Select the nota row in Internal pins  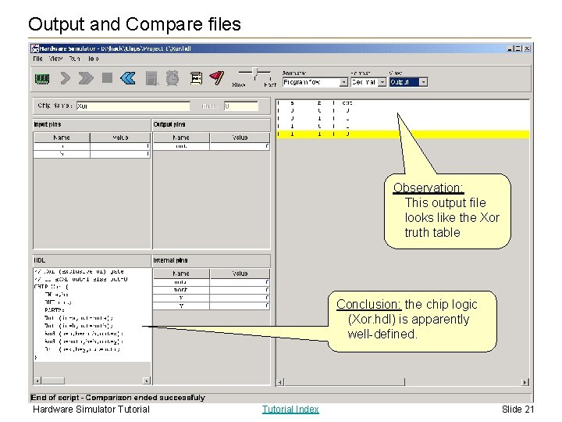(x=212, y=282)
